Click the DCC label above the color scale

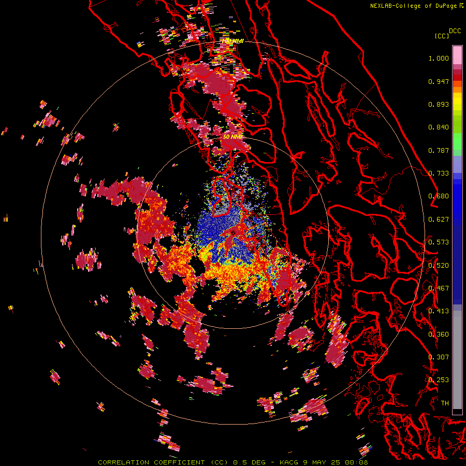click(455, 31)
